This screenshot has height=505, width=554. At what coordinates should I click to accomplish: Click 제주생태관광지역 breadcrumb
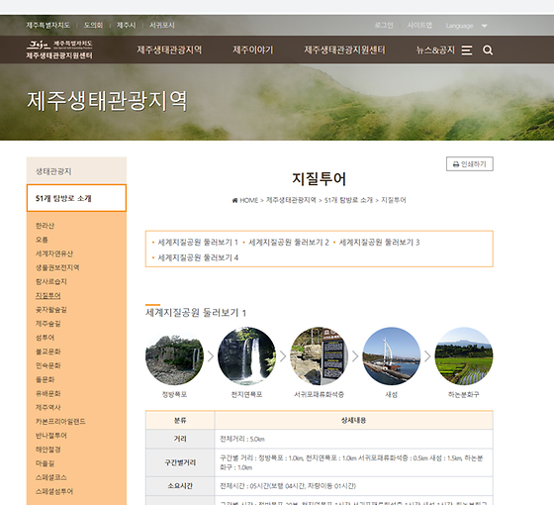(x=291, y=200)
